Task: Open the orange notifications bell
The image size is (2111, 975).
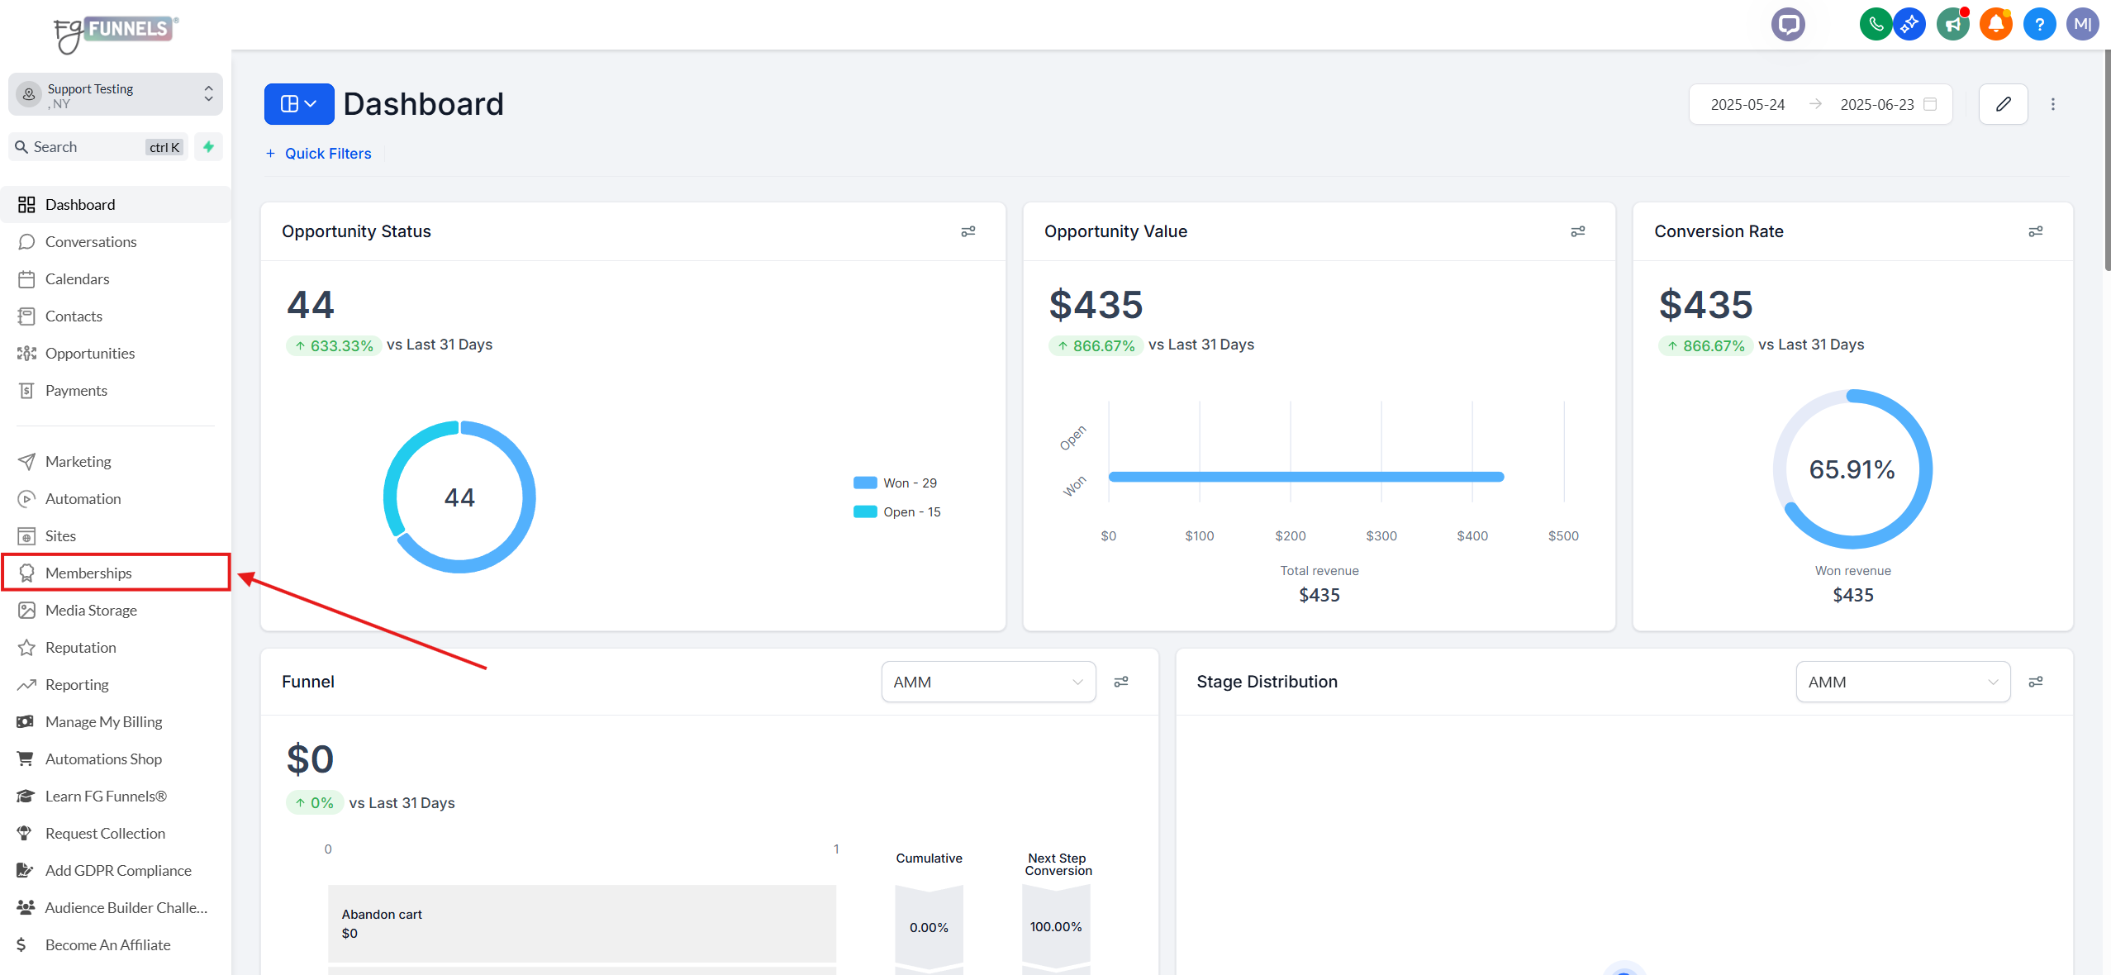Action: click(1996, 24)
